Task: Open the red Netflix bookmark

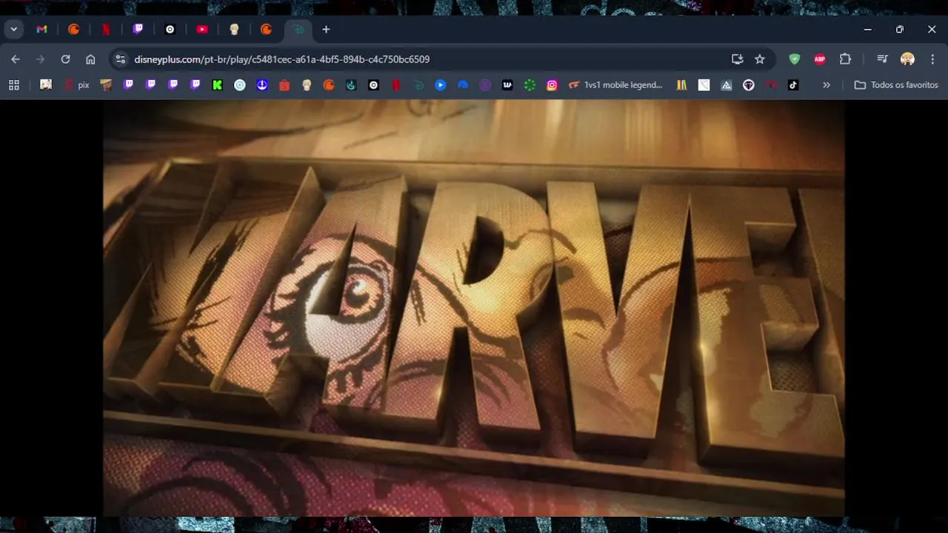Action: click(396, 85)
